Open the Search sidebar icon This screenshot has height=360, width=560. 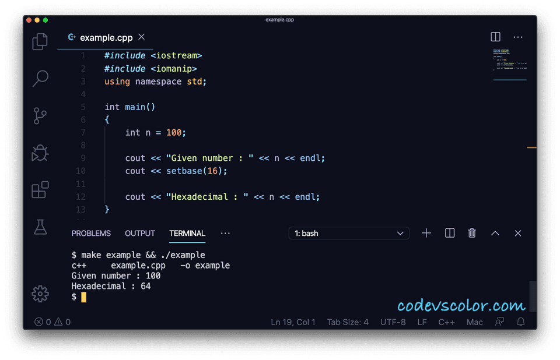tap(40, 78)
